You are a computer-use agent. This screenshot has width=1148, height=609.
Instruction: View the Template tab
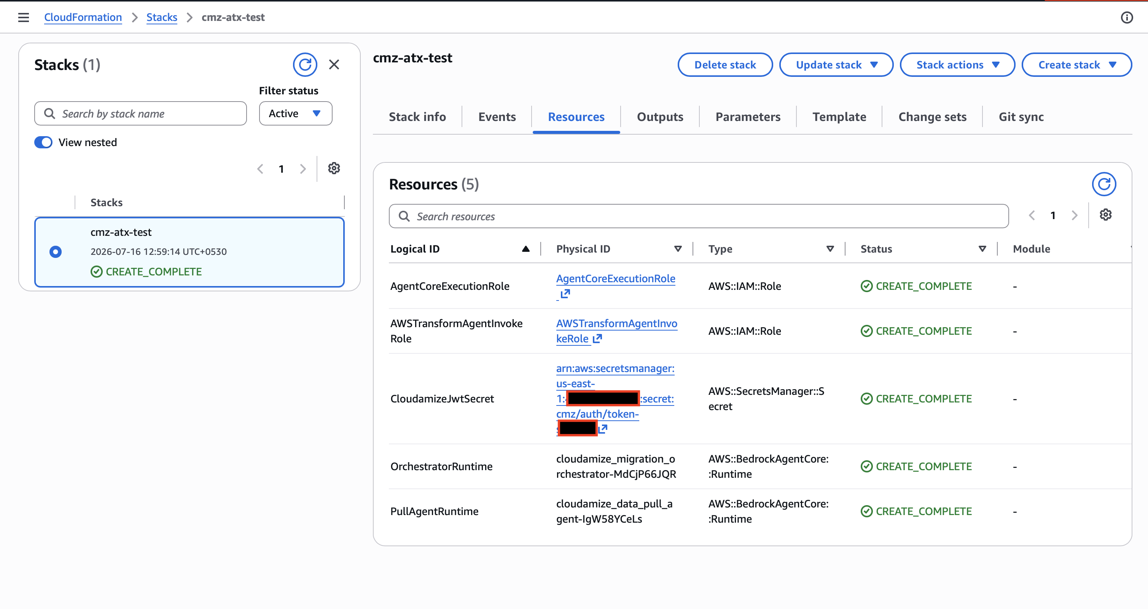(x=839, y=117)
